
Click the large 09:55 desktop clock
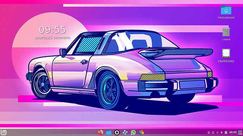point(52,30)
